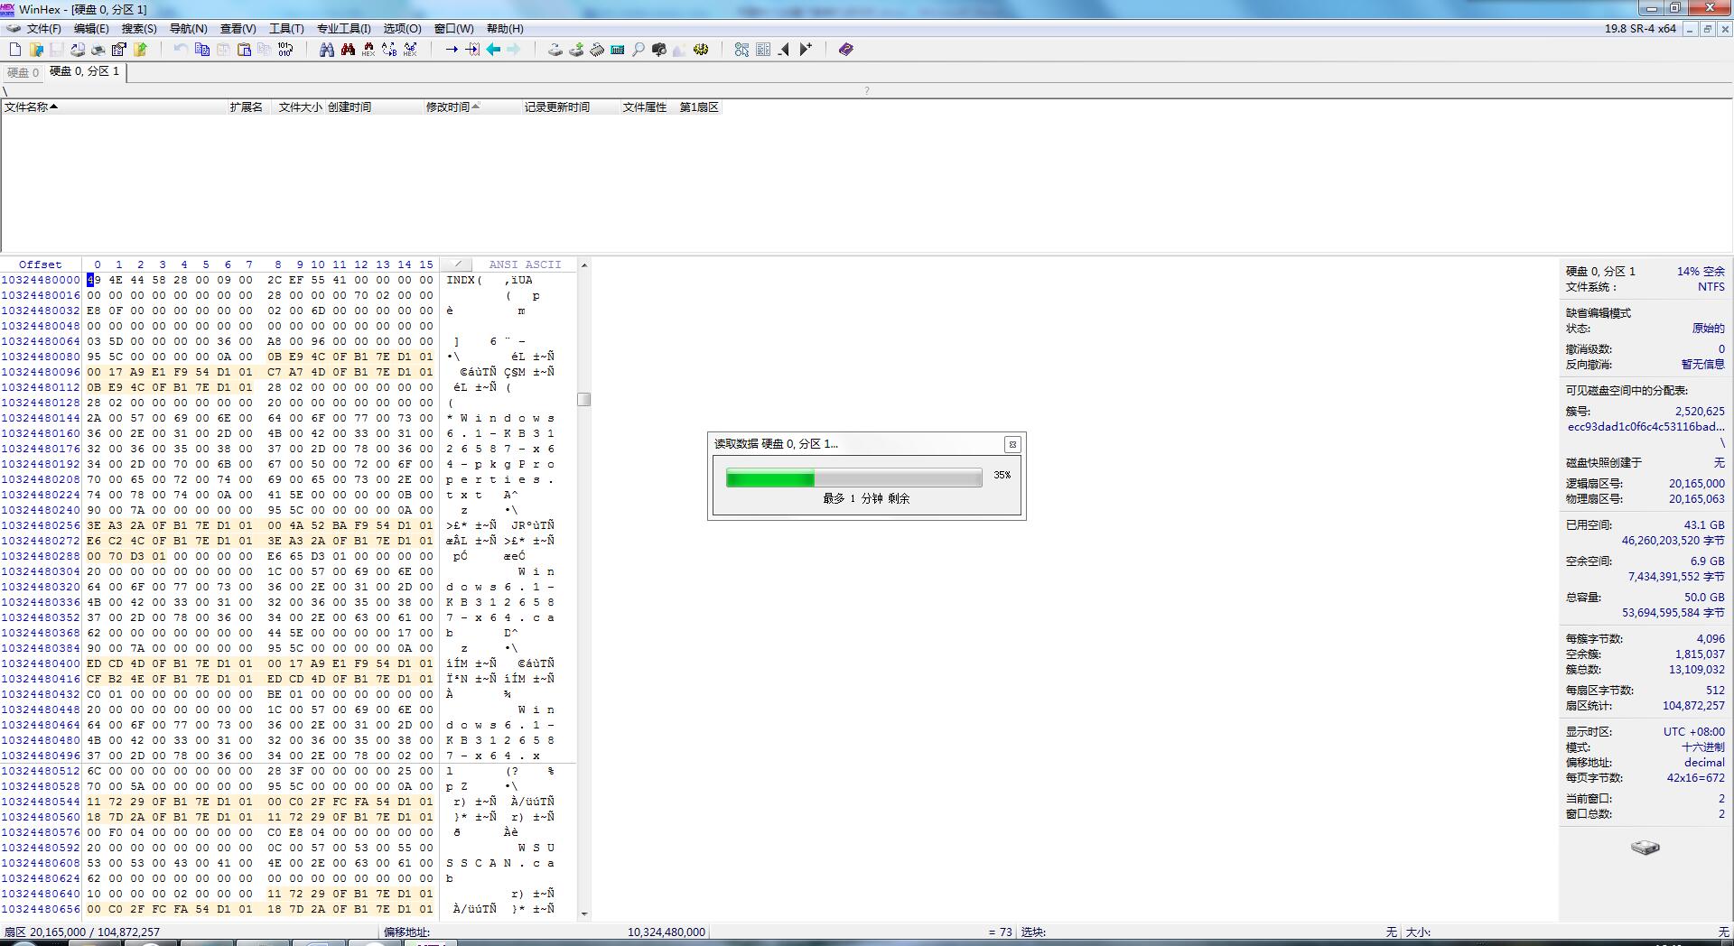The width and height of the screenshot is (1734, 946).
Task: Open the 文件(F) menu
Action: pyautogui.click(x=43, y=29)
